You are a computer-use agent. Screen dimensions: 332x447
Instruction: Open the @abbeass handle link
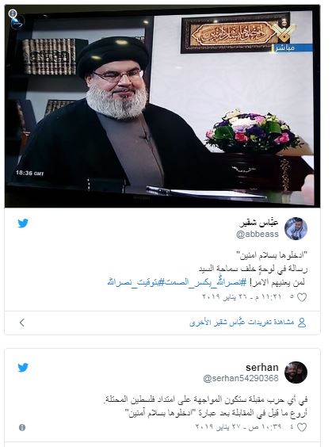(258, 234)
